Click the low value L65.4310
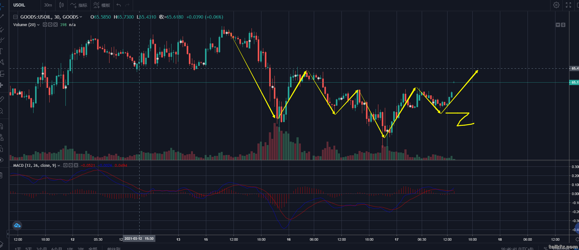This screenshot has height=250, width=579. click(146, 17)
